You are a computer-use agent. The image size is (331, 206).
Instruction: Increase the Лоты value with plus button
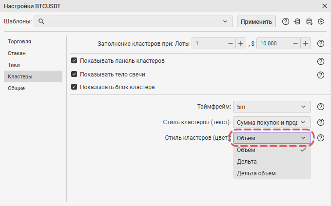point(240,43)
